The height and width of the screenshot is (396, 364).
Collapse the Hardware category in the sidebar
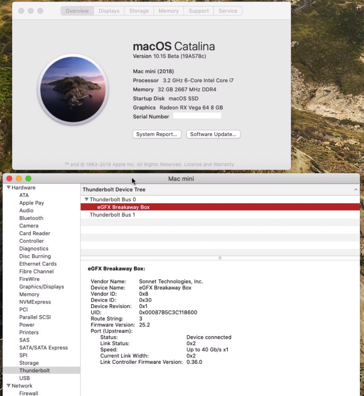9,187
